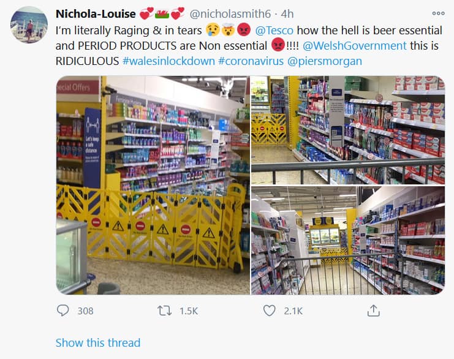Image resolution: width=454 pixels, height=359 pixels.
Task: Follow the #coronavirus hashtag link
Action: (251, 61)
